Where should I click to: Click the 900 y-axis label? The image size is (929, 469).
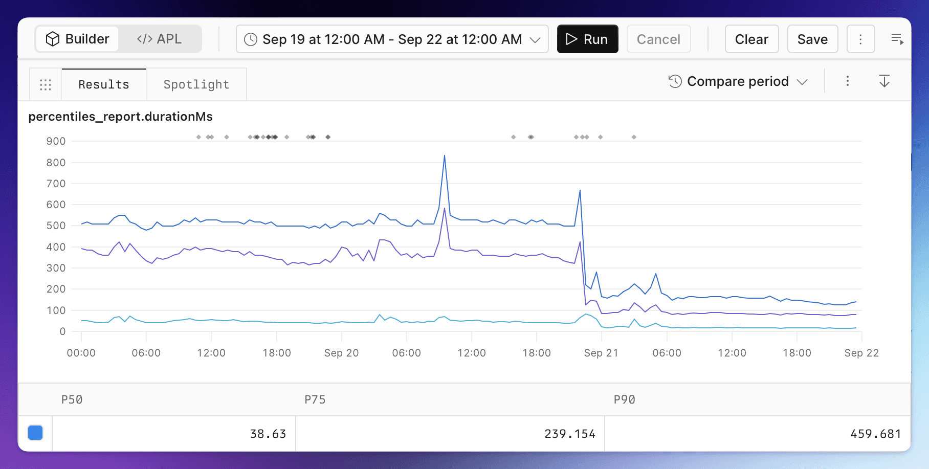tap(56, 141)
